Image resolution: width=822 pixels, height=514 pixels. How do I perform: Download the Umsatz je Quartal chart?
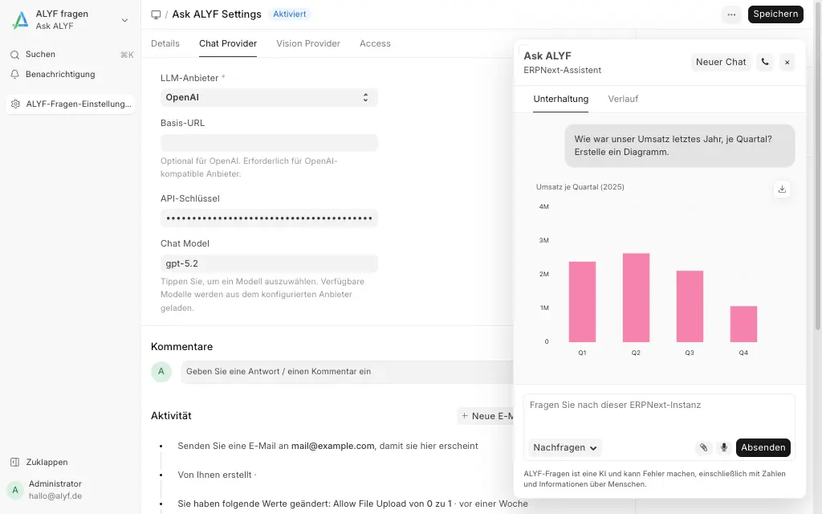pyautogui.click(x=782, y=190)
